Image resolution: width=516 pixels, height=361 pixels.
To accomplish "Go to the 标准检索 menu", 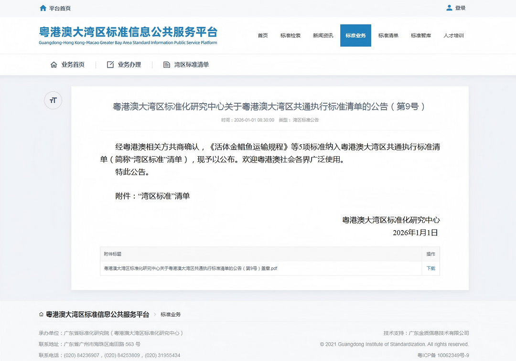I will point(290,35).
